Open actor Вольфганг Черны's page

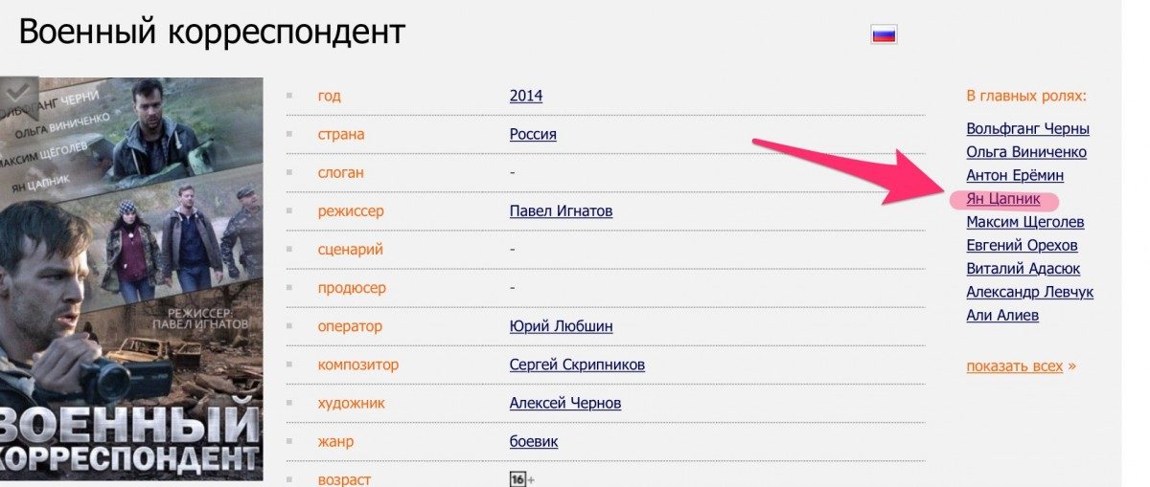[x=1027, y=128]
